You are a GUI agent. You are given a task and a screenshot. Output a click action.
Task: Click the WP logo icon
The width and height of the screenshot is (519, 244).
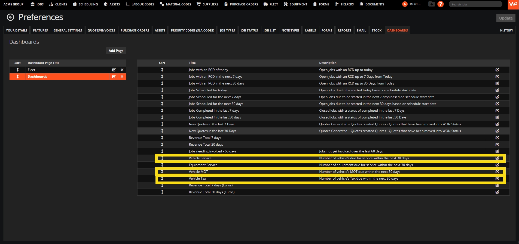[x=513, y=4]
